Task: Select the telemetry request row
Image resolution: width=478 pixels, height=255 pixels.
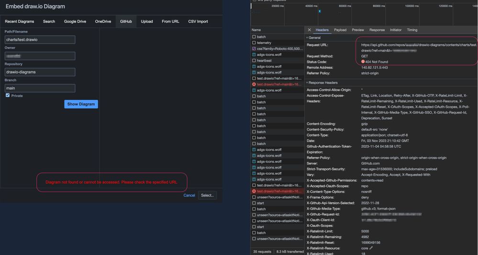Action: click(278, 43)
